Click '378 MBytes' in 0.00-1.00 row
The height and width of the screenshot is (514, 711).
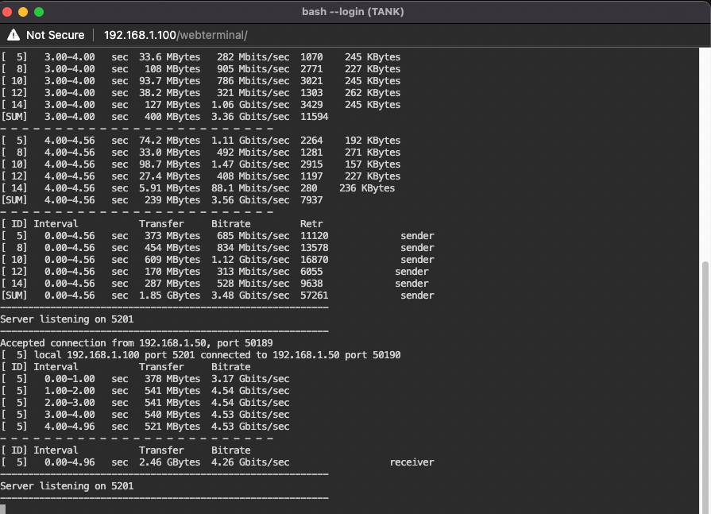pyautogui.click(x=172, y=379)
